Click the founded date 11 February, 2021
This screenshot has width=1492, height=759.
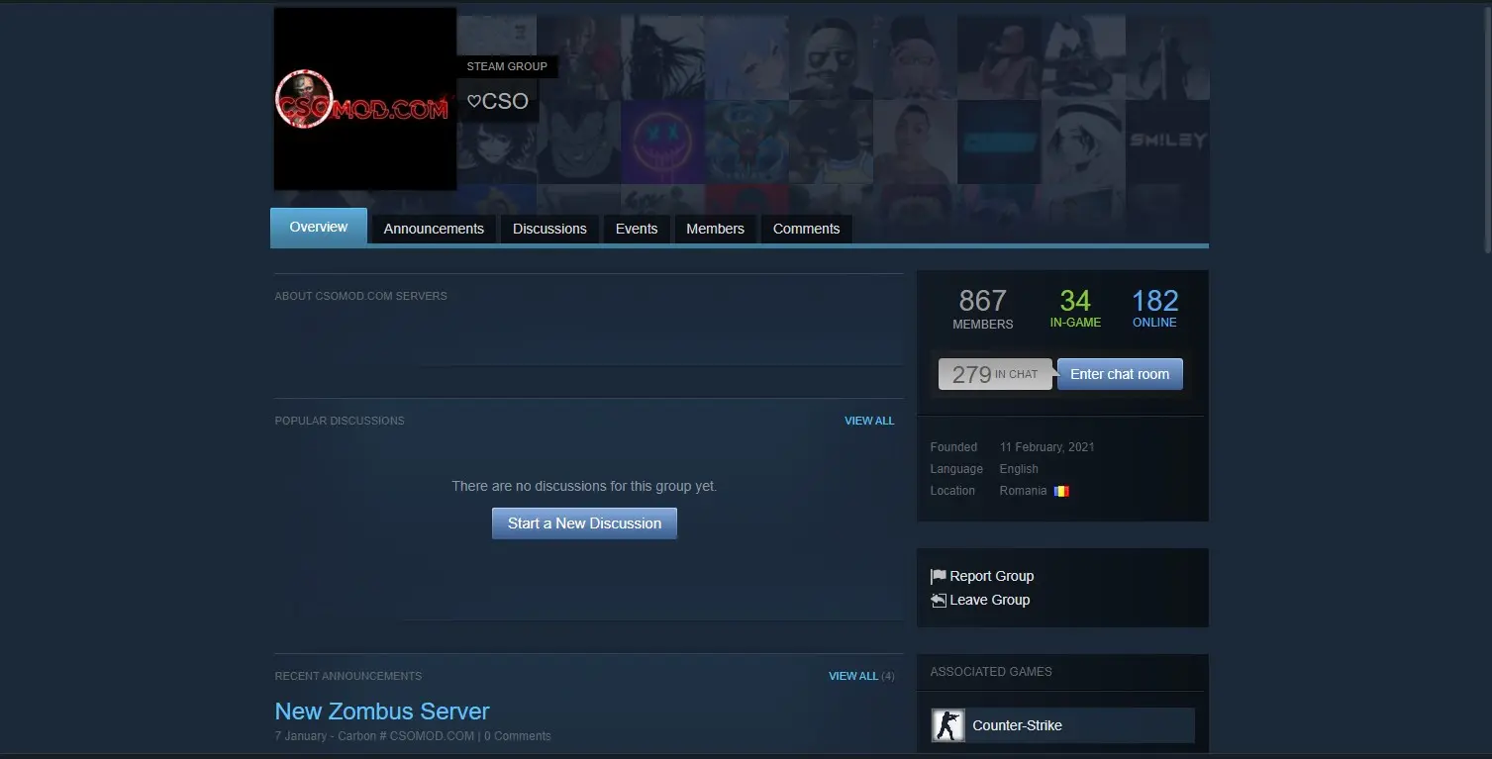(x=1047, y=447)
